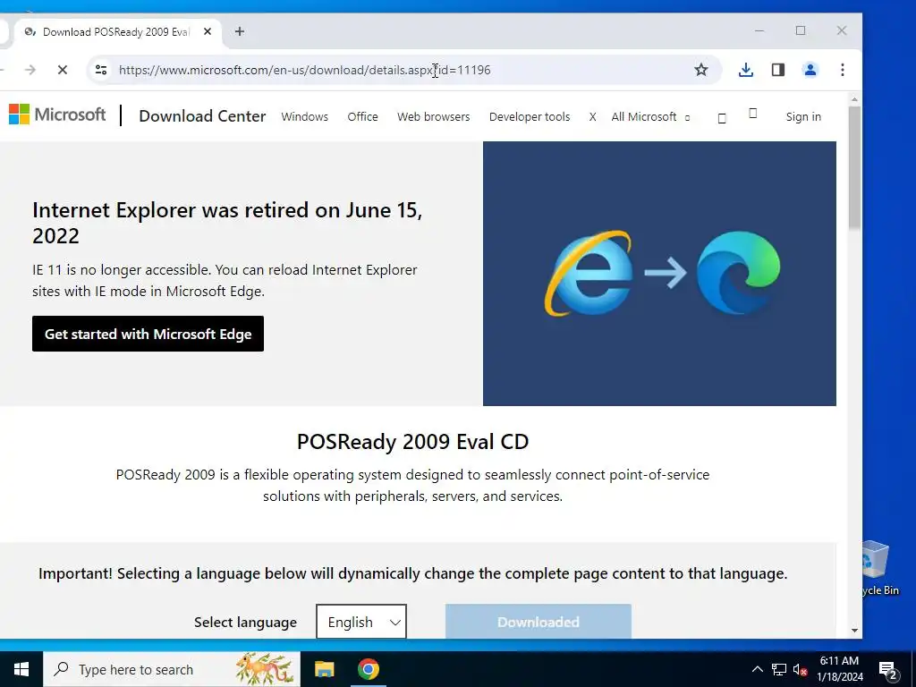Select the Recycle Bin desktop icon
This screenshot has width=916, height=687.
880,568
